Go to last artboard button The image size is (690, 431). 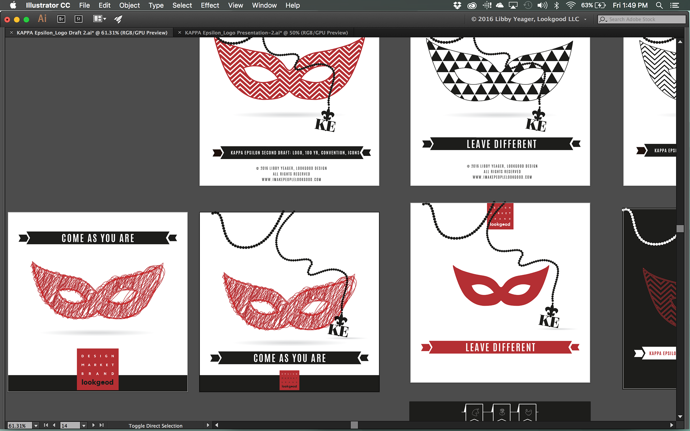(102, 425)
